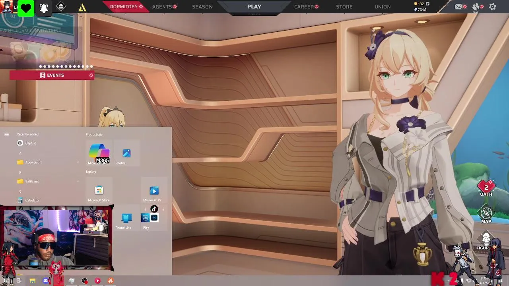509x286 pixels.
Task: Click the Explore group header
Action: (x=91, y=172)
